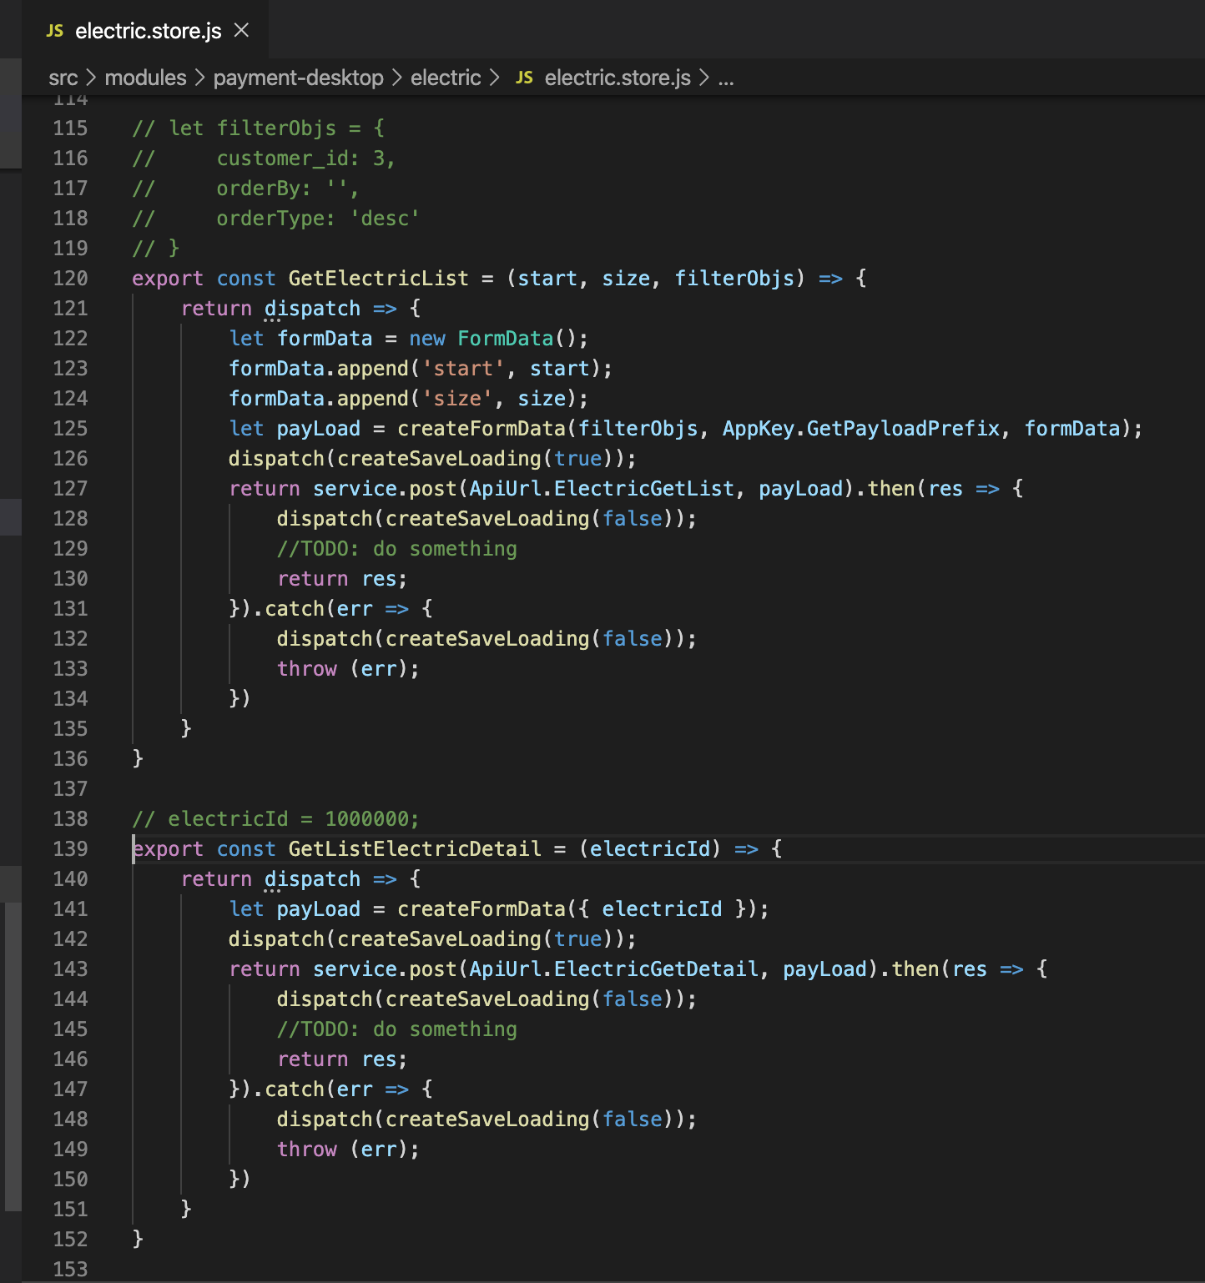Viewport: 1205px width, 1283px height.
Task: Place cursor on ElectricGetDetail in line 143
Action: point(655,969)
